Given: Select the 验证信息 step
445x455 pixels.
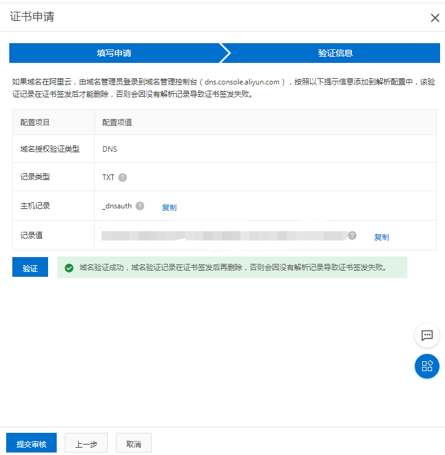Looking at the screenshot, I should [x=335, y=53].
